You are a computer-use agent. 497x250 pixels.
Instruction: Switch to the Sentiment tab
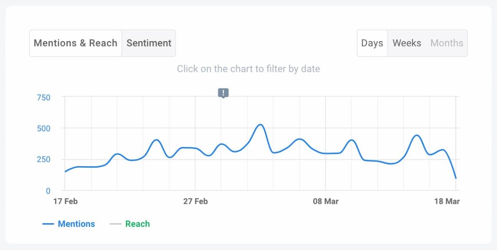149,43
